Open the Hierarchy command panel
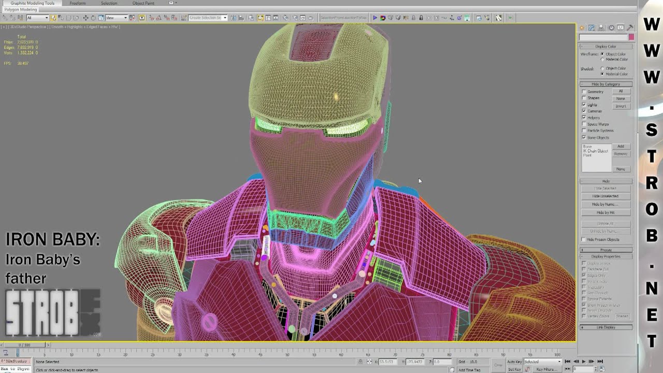The width and height of the screenshot is (663, 373). point(601,28)
